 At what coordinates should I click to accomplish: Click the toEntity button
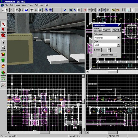coord(116,30)
